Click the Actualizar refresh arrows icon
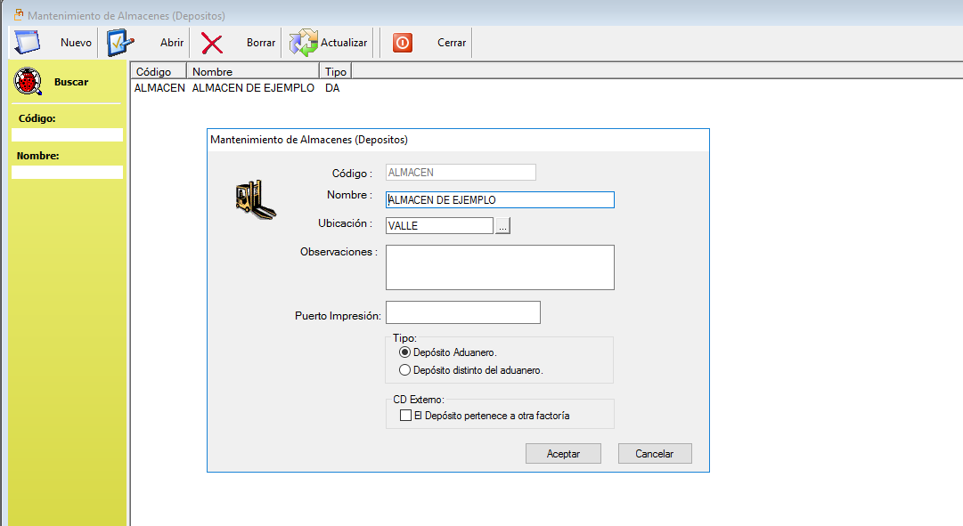 point(303,43)
